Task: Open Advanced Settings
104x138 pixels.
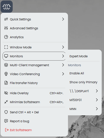Action: tap(34, 28)
